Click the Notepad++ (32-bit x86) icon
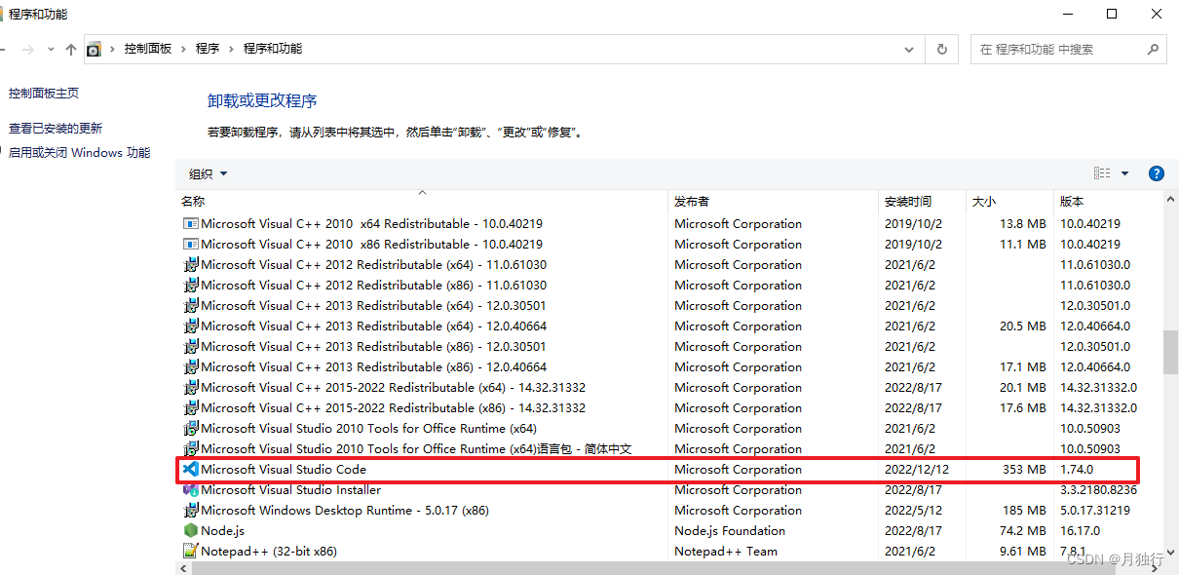 pos(190,551)
